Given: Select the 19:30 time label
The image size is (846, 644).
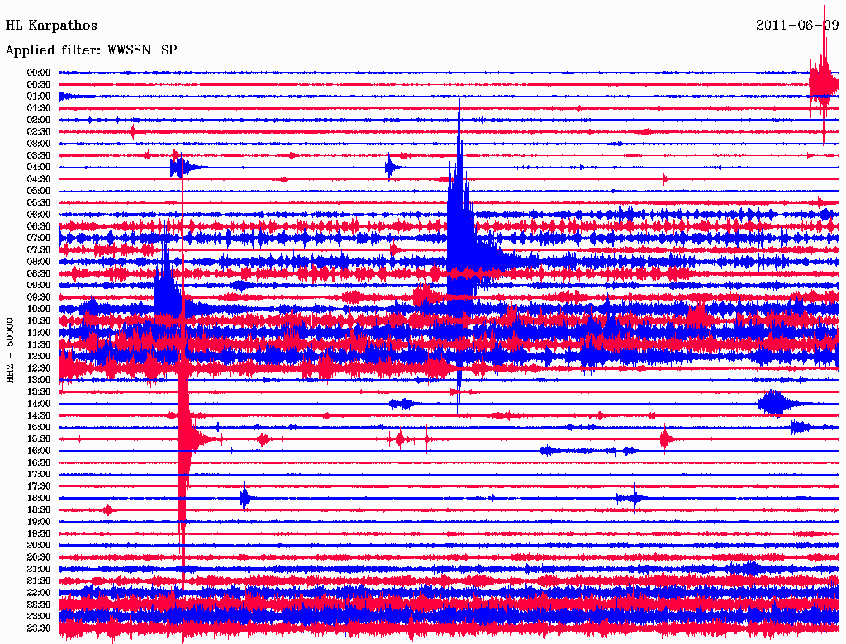Looking at the screenshot, I should point(38,533).
